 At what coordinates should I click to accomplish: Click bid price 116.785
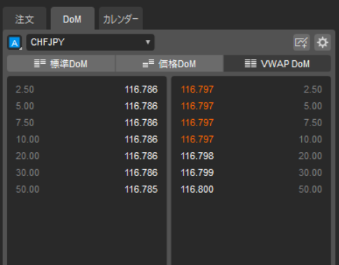point(141,189)
